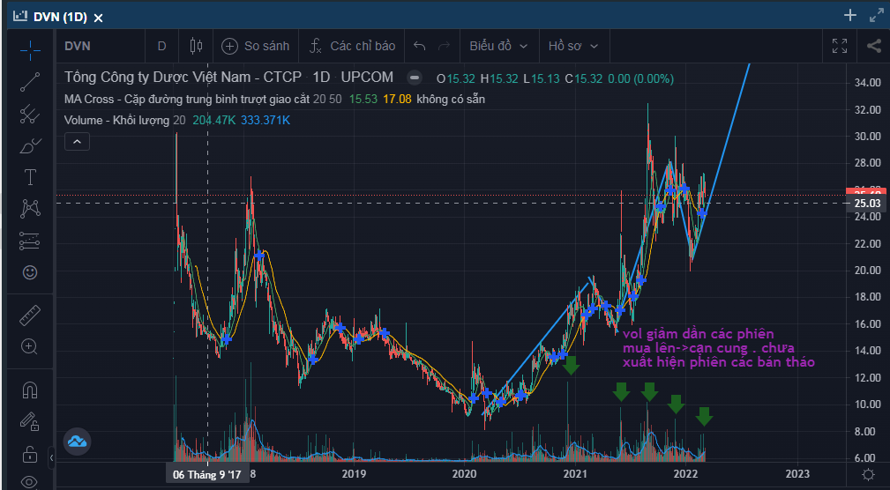Select the brush drawing tool
This screenshot has height=490, width=890.
[30, 146]
